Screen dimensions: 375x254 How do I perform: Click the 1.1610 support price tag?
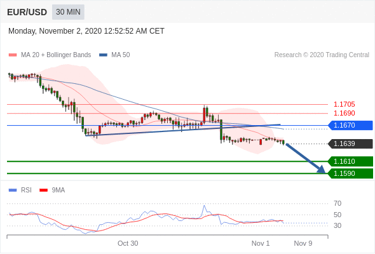(350, 161)
